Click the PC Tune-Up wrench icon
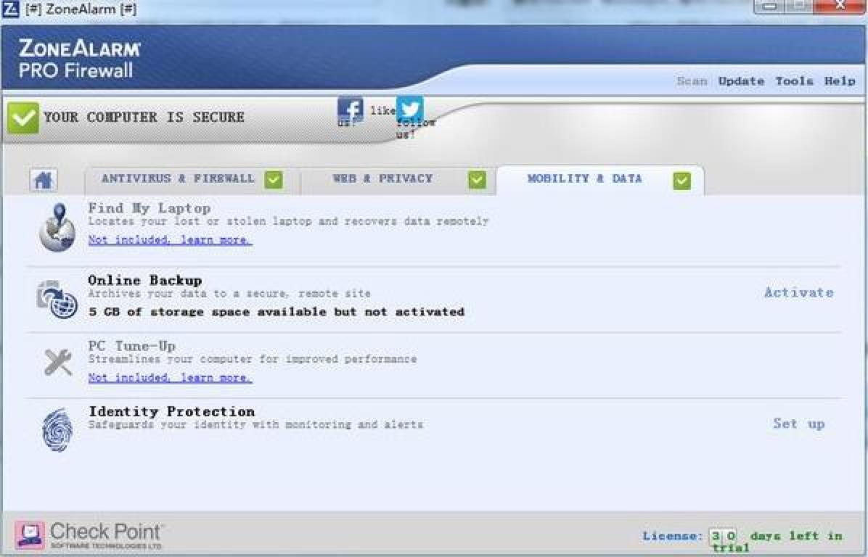This screenshot has width=868, height=557. point(58,363)
